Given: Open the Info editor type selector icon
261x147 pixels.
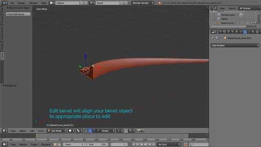Looking at the screenshot, I should tap(4, 3).
